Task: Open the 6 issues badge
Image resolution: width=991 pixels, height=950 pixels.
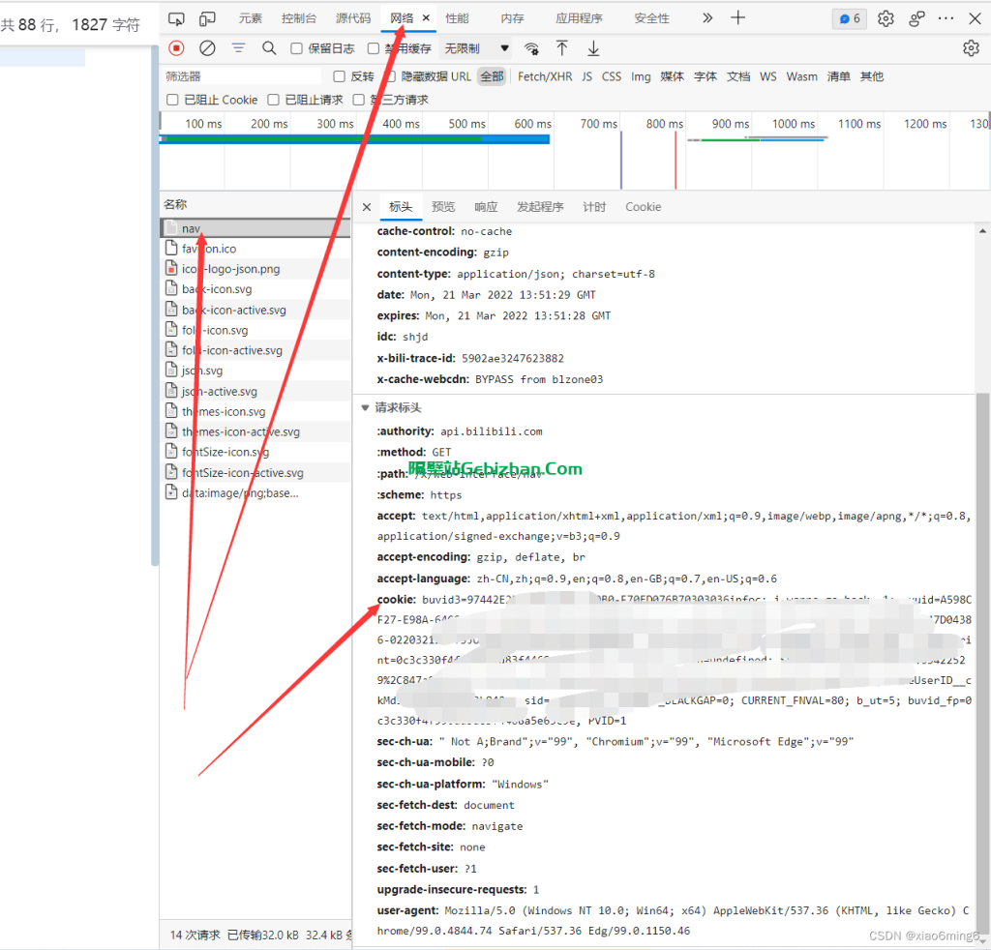Action: pyautogui.click(x=850, y=18)
